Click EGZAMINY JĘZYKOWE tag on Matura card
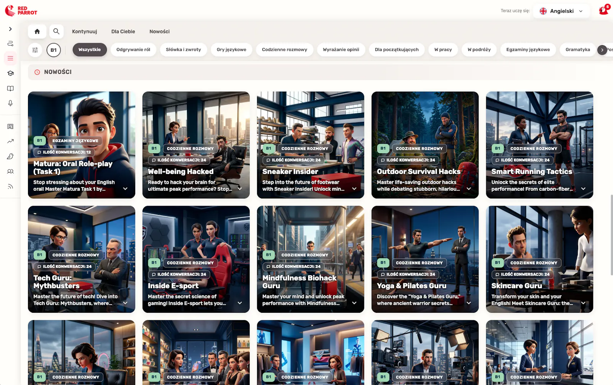 [x=75, y=141]
